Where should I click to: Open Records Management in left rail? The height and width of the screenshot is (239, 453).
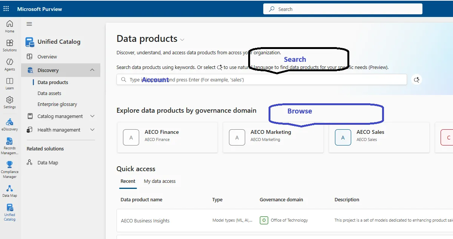pyautogui.click(x=9, y=146)
